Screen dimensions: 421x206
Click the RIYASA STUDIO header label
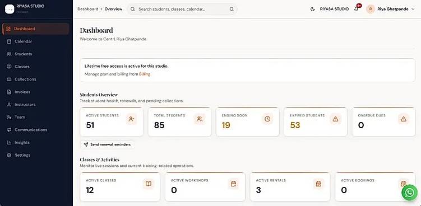[x=334, y=9]
